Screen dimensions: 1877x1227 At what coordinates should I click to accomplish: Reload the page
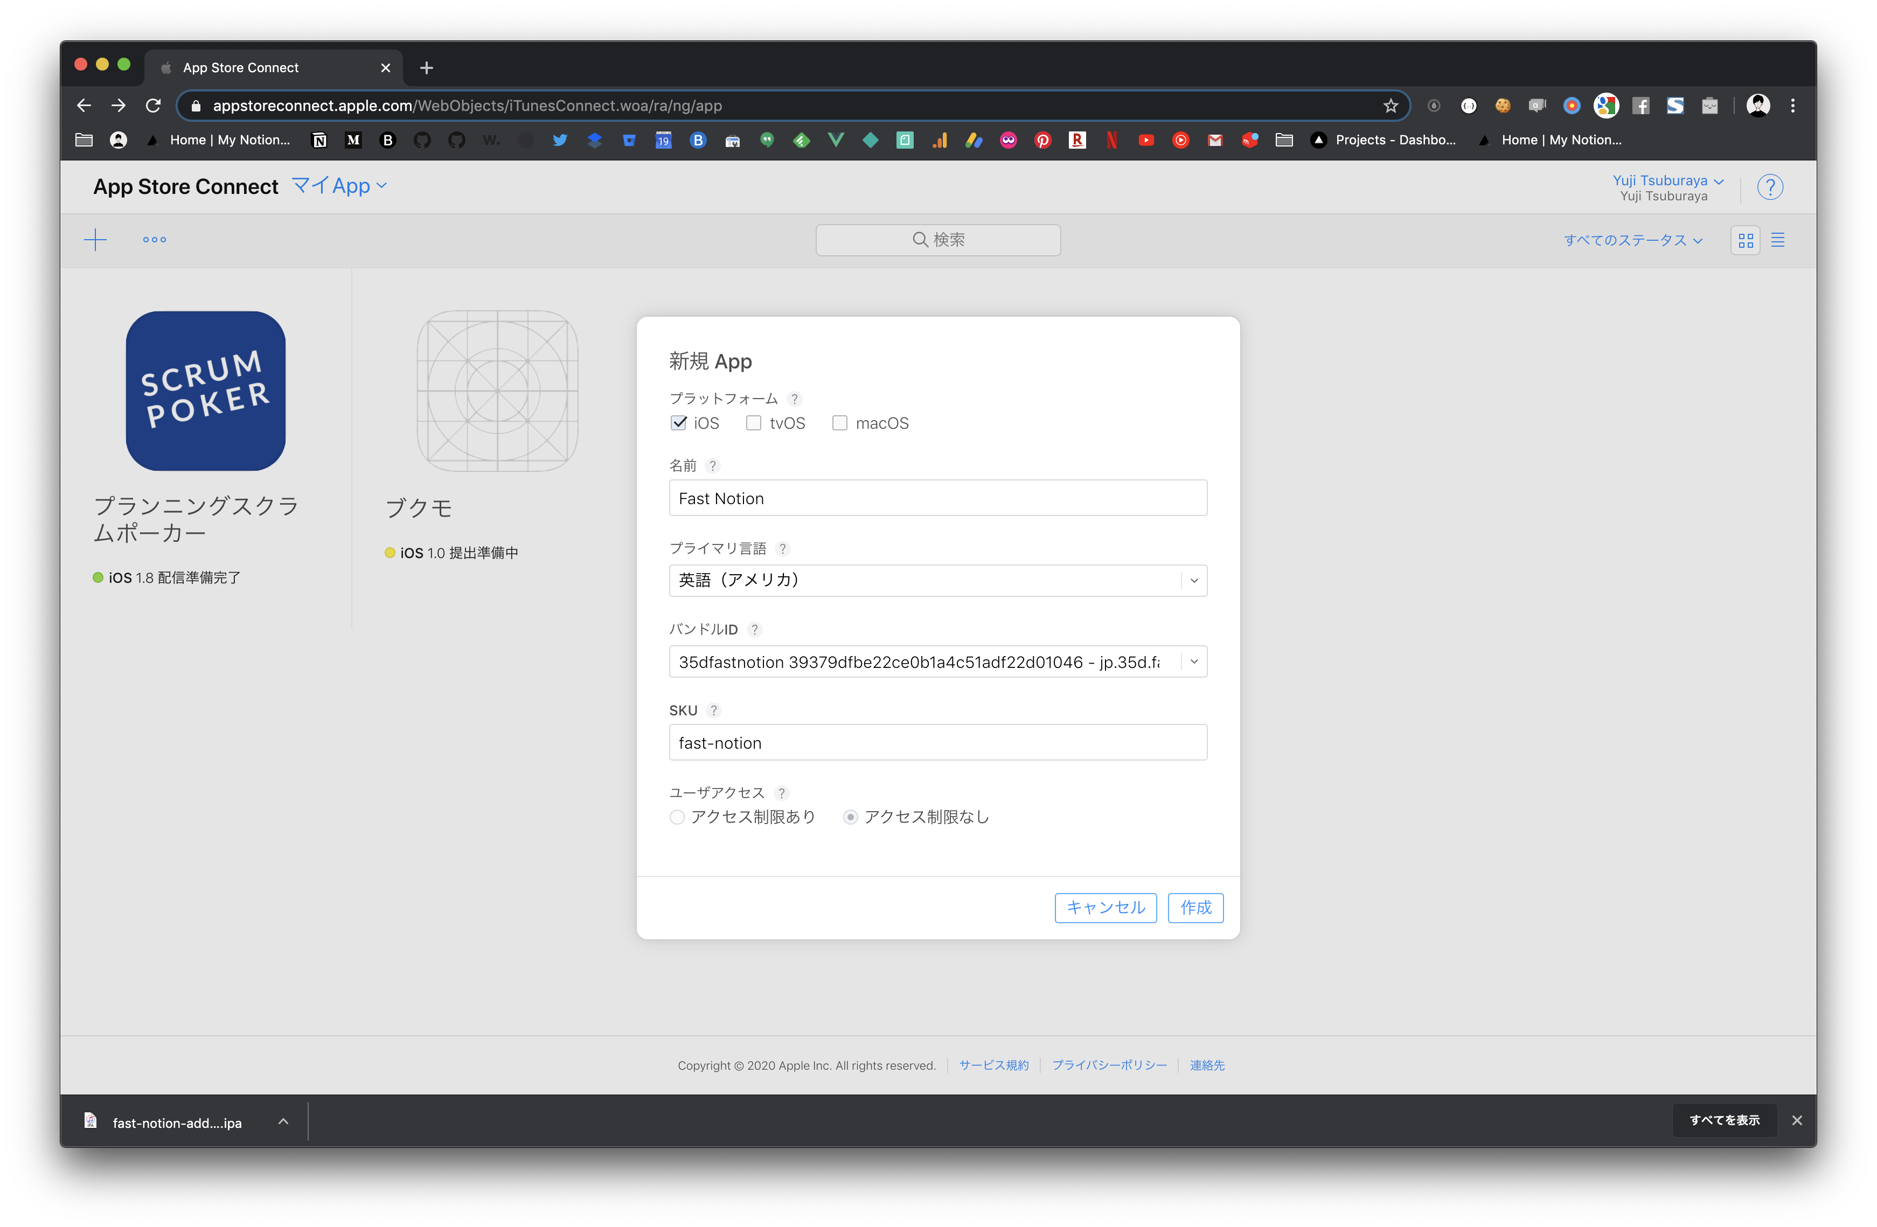click(x=153, y=106)
